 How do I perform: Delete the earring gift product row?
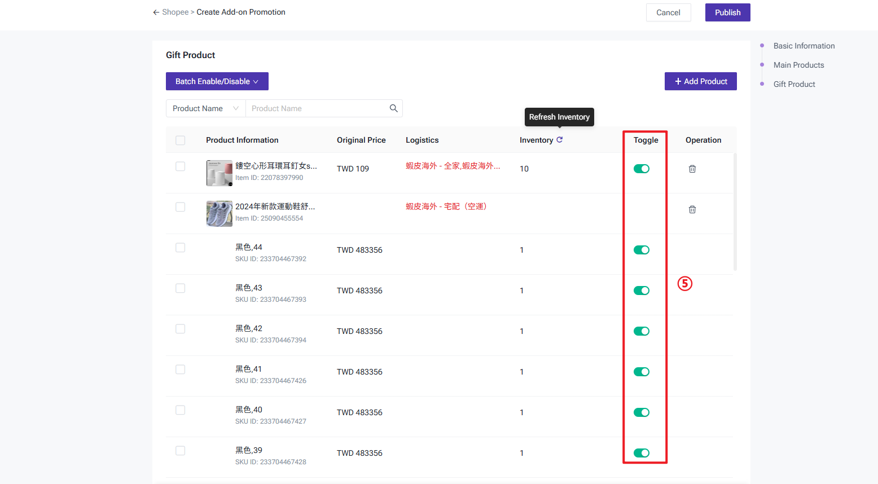point(692,169)
